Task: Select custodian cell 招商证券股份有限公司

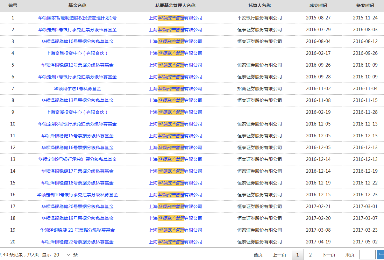Action: (260, 89)
